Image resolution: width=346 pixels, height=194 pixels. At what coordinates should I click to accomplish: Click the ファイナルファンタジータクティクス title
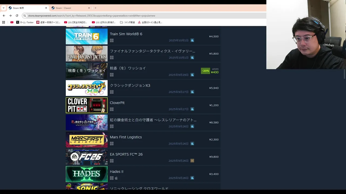coord(152,51)
